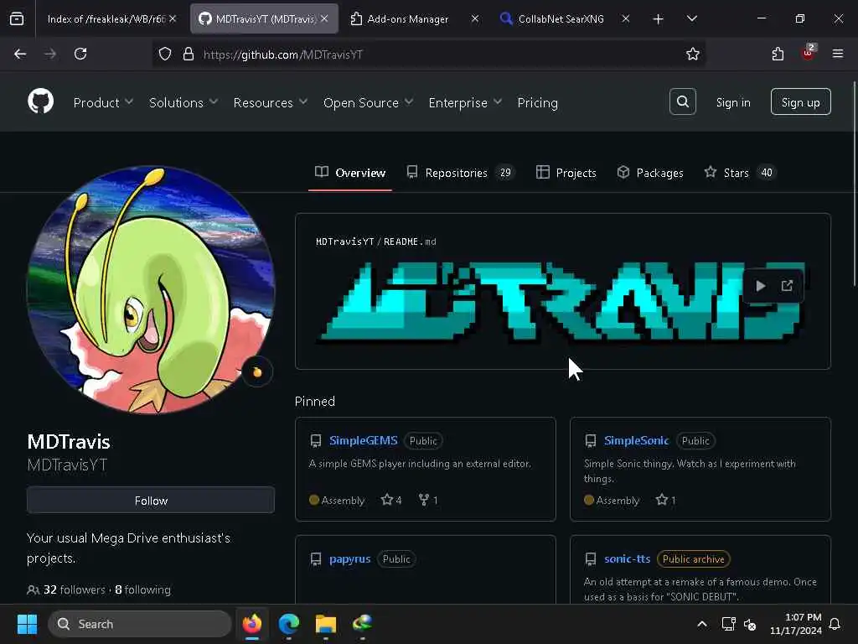Open Firefox from the taskbar
This screenshot has width=858, height=644.
[252, 624]
